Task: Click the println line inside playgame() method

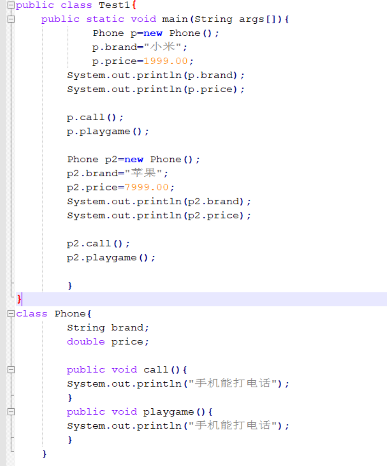Action: (178, 426)
